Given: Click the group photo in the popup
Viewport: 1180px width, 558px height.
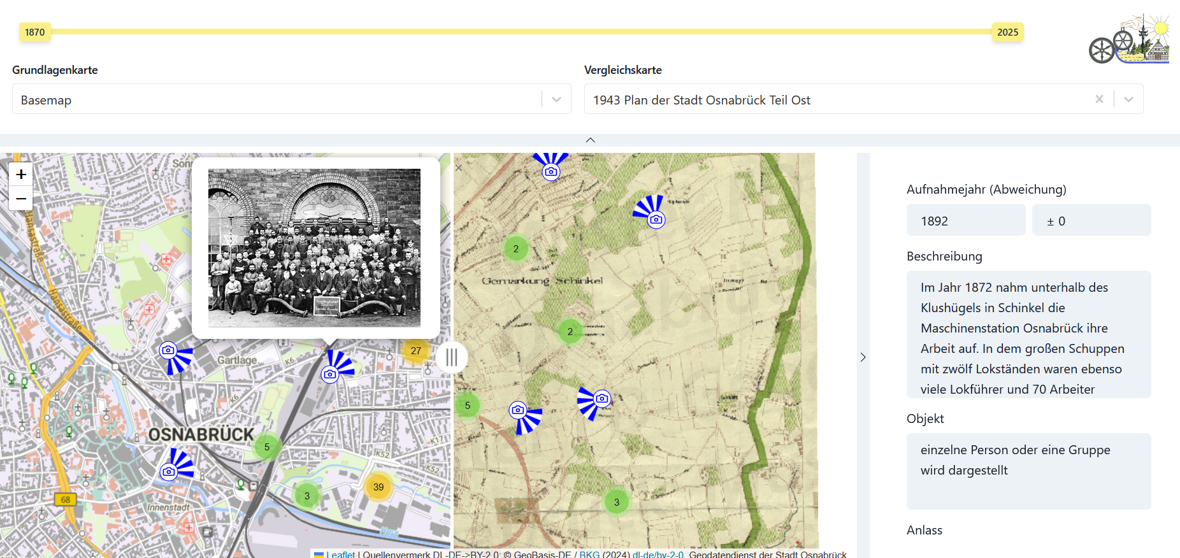Looking at the screenshot, I should coord(314,248).
